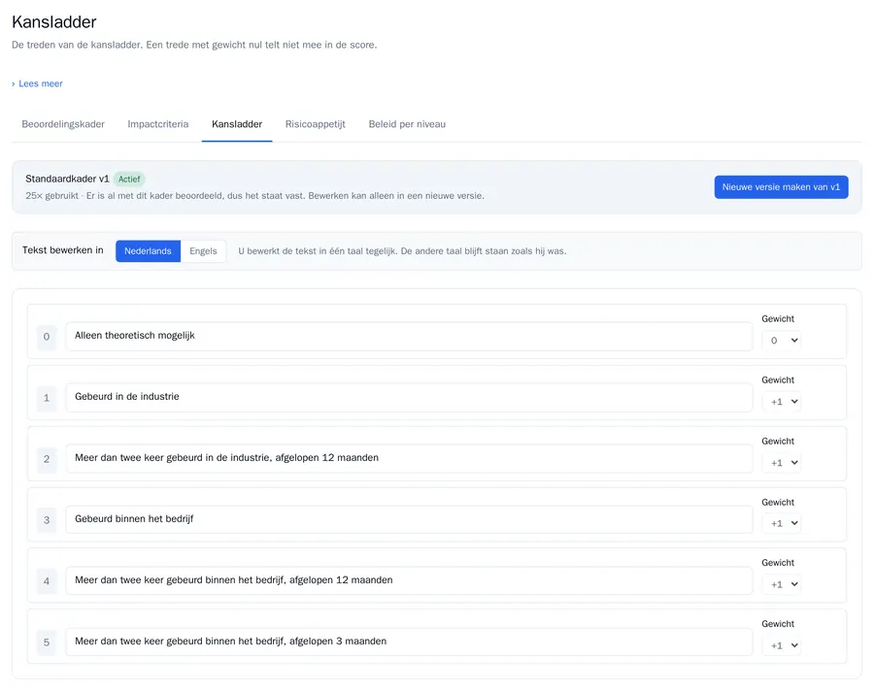Switch to the Beoordelingskader tab
The image size is (874, 691).
tap(63, 124)
